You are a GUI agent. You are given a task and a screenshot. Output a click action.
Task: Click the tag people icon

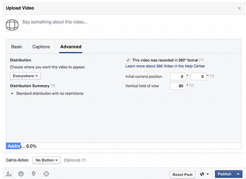click(9, 174)
